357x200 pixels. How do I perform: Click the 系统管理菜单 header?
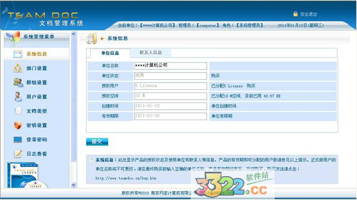click(x=39, y=37)
